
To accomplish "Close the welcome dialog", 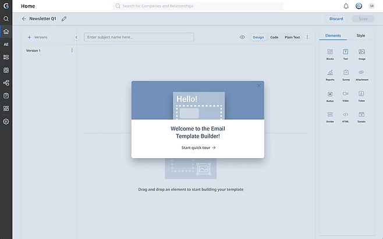I will click(258, 85).
